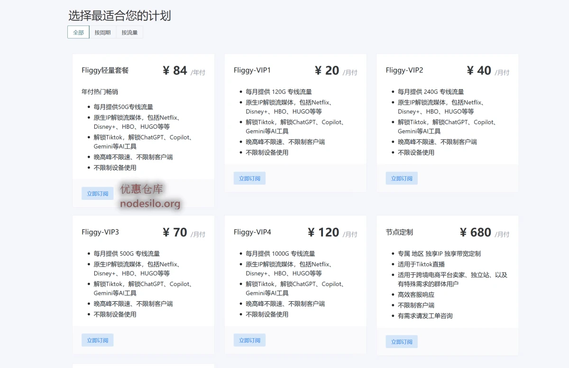Order Fliggy-VIP4 with its 立即订阅 button
The image size is (569, 368).
pos(249,340)
